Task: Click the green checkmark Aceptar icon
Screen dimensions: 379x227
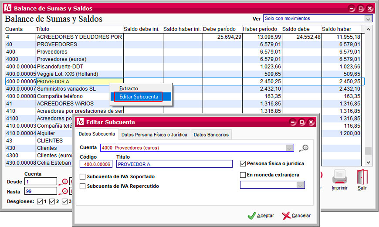Action: tap(251, 216)
